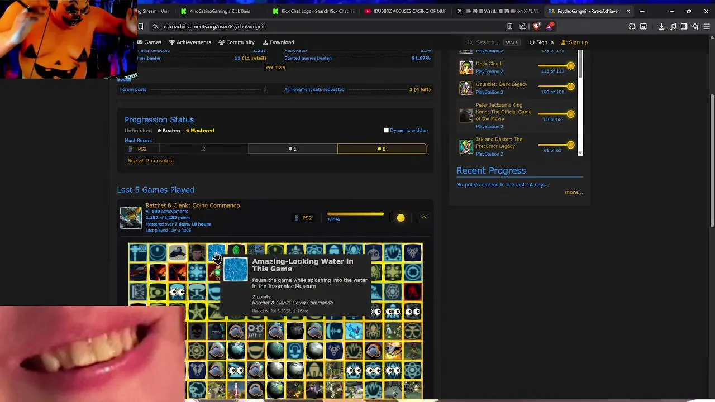Viewport: 715px width, 402px height.
Task: Click the Gauntlet: Dark Legacy game icon
Action: click(466, 88)
